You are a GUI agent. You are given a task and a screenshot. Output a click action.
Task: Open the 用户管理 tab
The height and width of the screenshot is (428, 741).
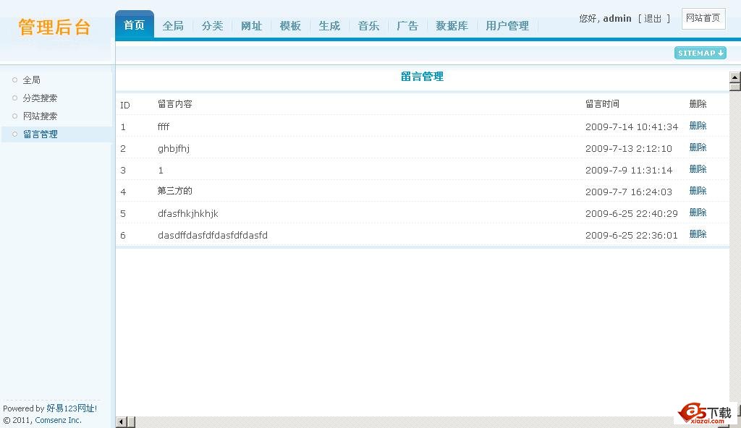(507, 26)
